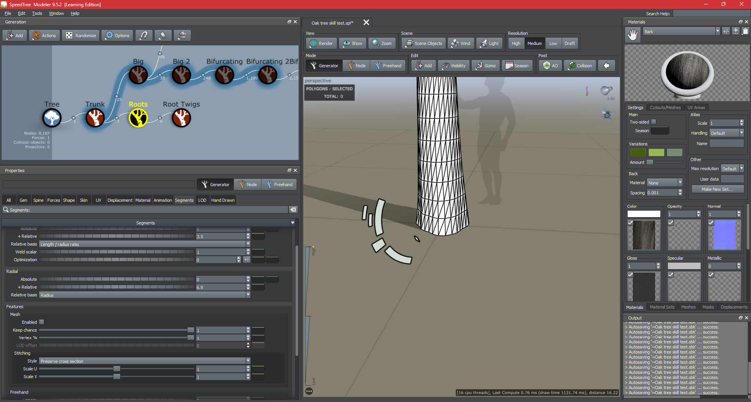Click the Visibility edit button
The width and height of the screenshot is (751, 402).
click(x=454, y=66)
